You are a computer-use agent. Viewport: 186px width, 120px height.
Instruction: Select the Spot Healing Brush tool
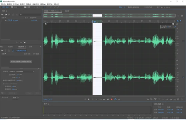(58, 7)
